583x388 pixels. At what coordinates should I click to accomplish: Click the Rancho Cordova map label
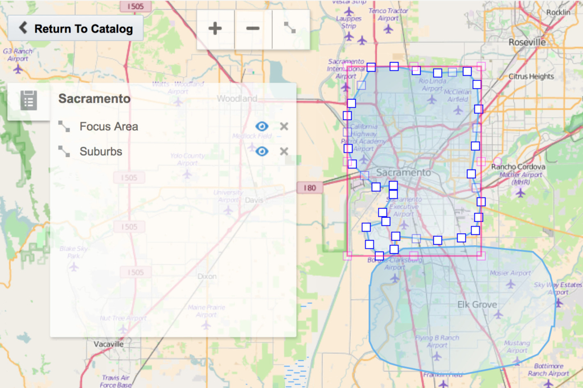(518, 167)
